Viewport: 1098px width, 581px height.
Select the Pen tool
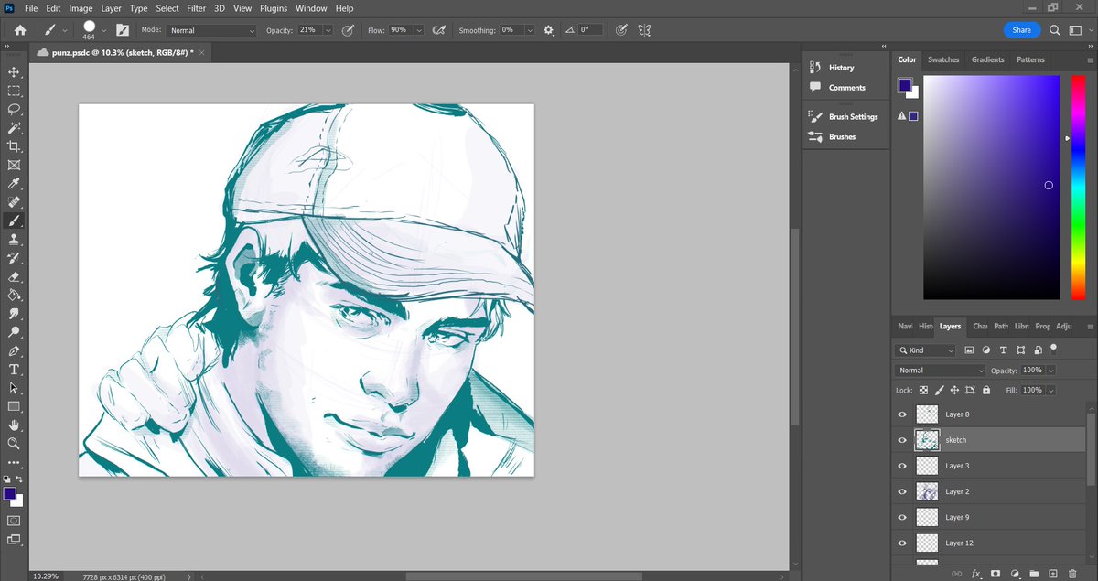point(14,351)
